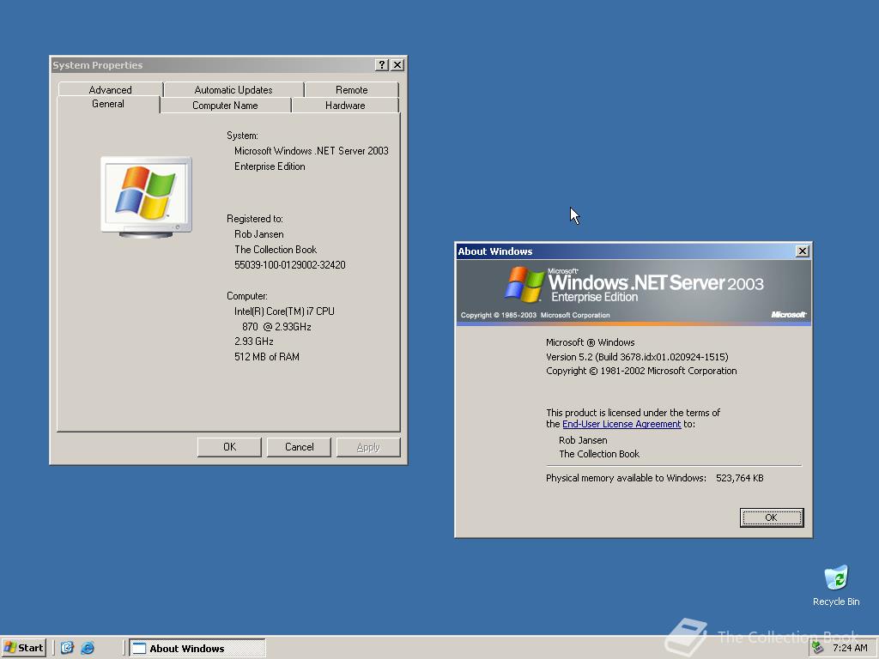
Task: Click OK in About Windows dialog
Action: point(772,517)
